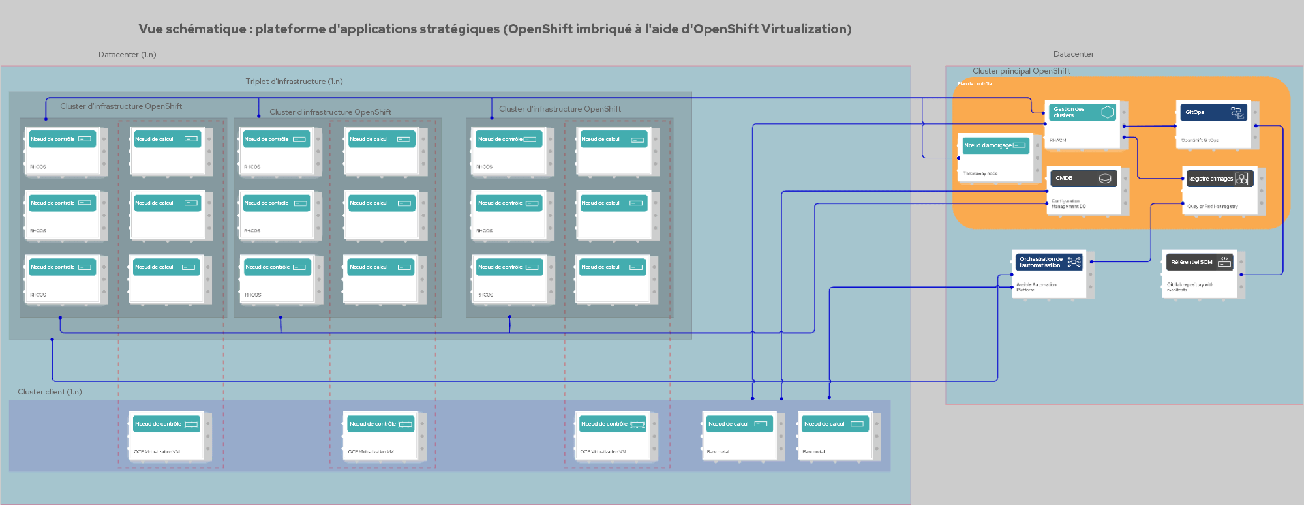This screenshot has width=1304, height=506.
Task: Click the 'Datacenter (1.n)' label
Action: point(127,55)
